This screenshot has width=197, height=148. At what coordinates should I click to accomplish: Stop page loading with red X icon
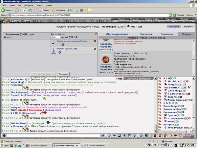pyautogui.click(x=25, y=10)
